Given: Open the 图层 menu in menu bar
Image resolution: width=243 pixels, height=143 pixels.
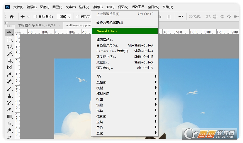Looking at the screenshot, I should (x=57, y=7).
